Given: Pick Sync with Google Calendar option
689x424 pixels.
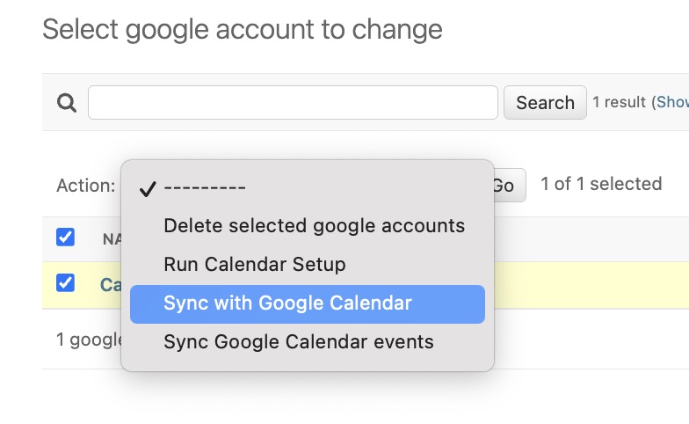Looking at the screenshot, I should coord(287,303).
